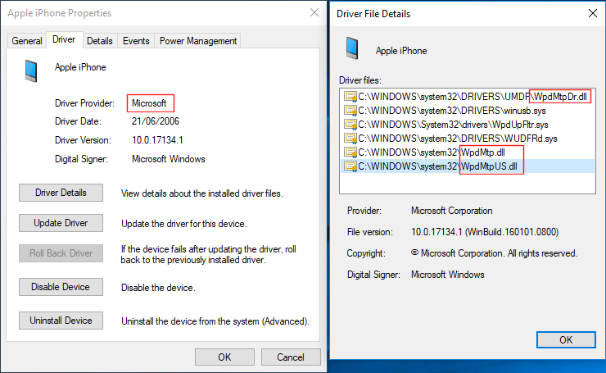Click Digital Signer value in Properties window
This screenshot has height=373, width=606.
click(x=169, y=159)
